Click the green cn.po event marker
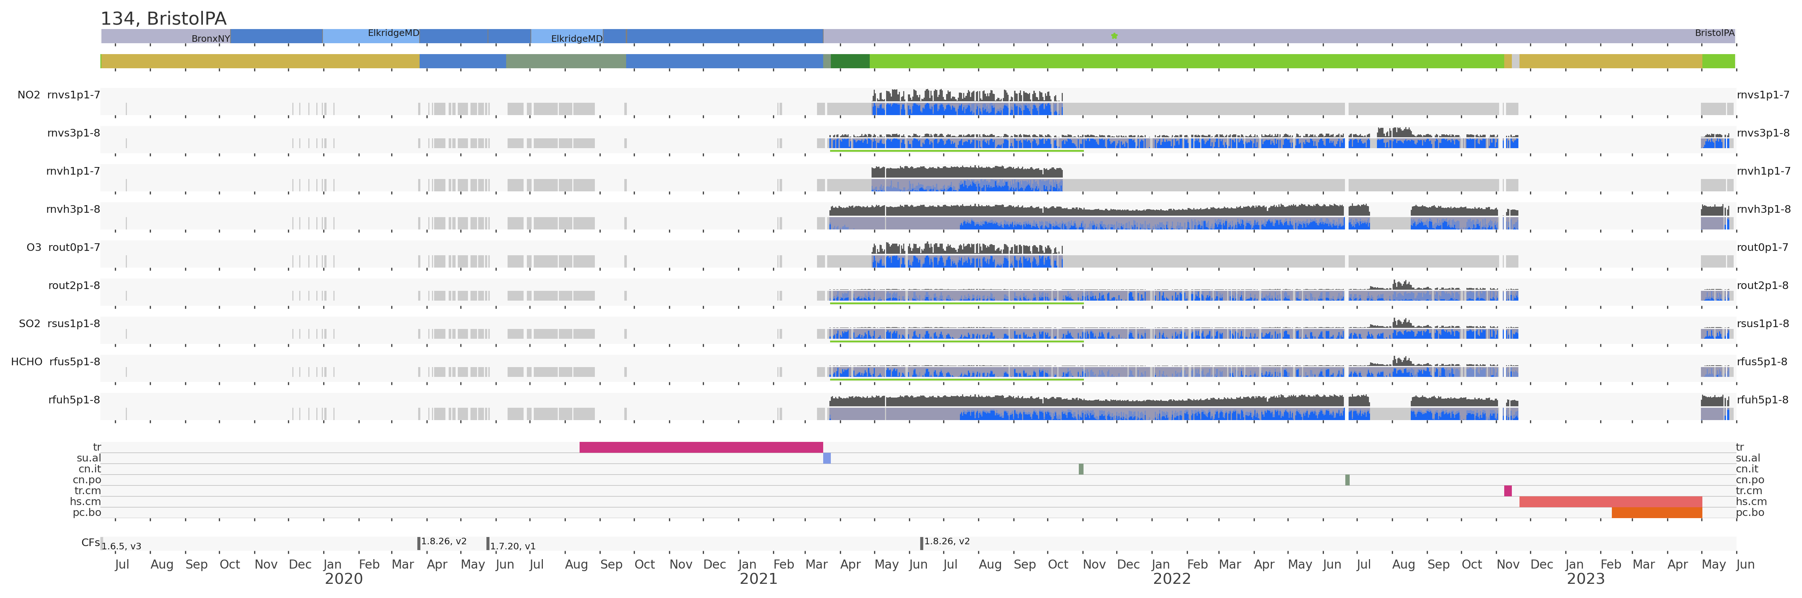Viewport: 1802px width, 598px height. pyautogui.click(x=1347, y=480)
